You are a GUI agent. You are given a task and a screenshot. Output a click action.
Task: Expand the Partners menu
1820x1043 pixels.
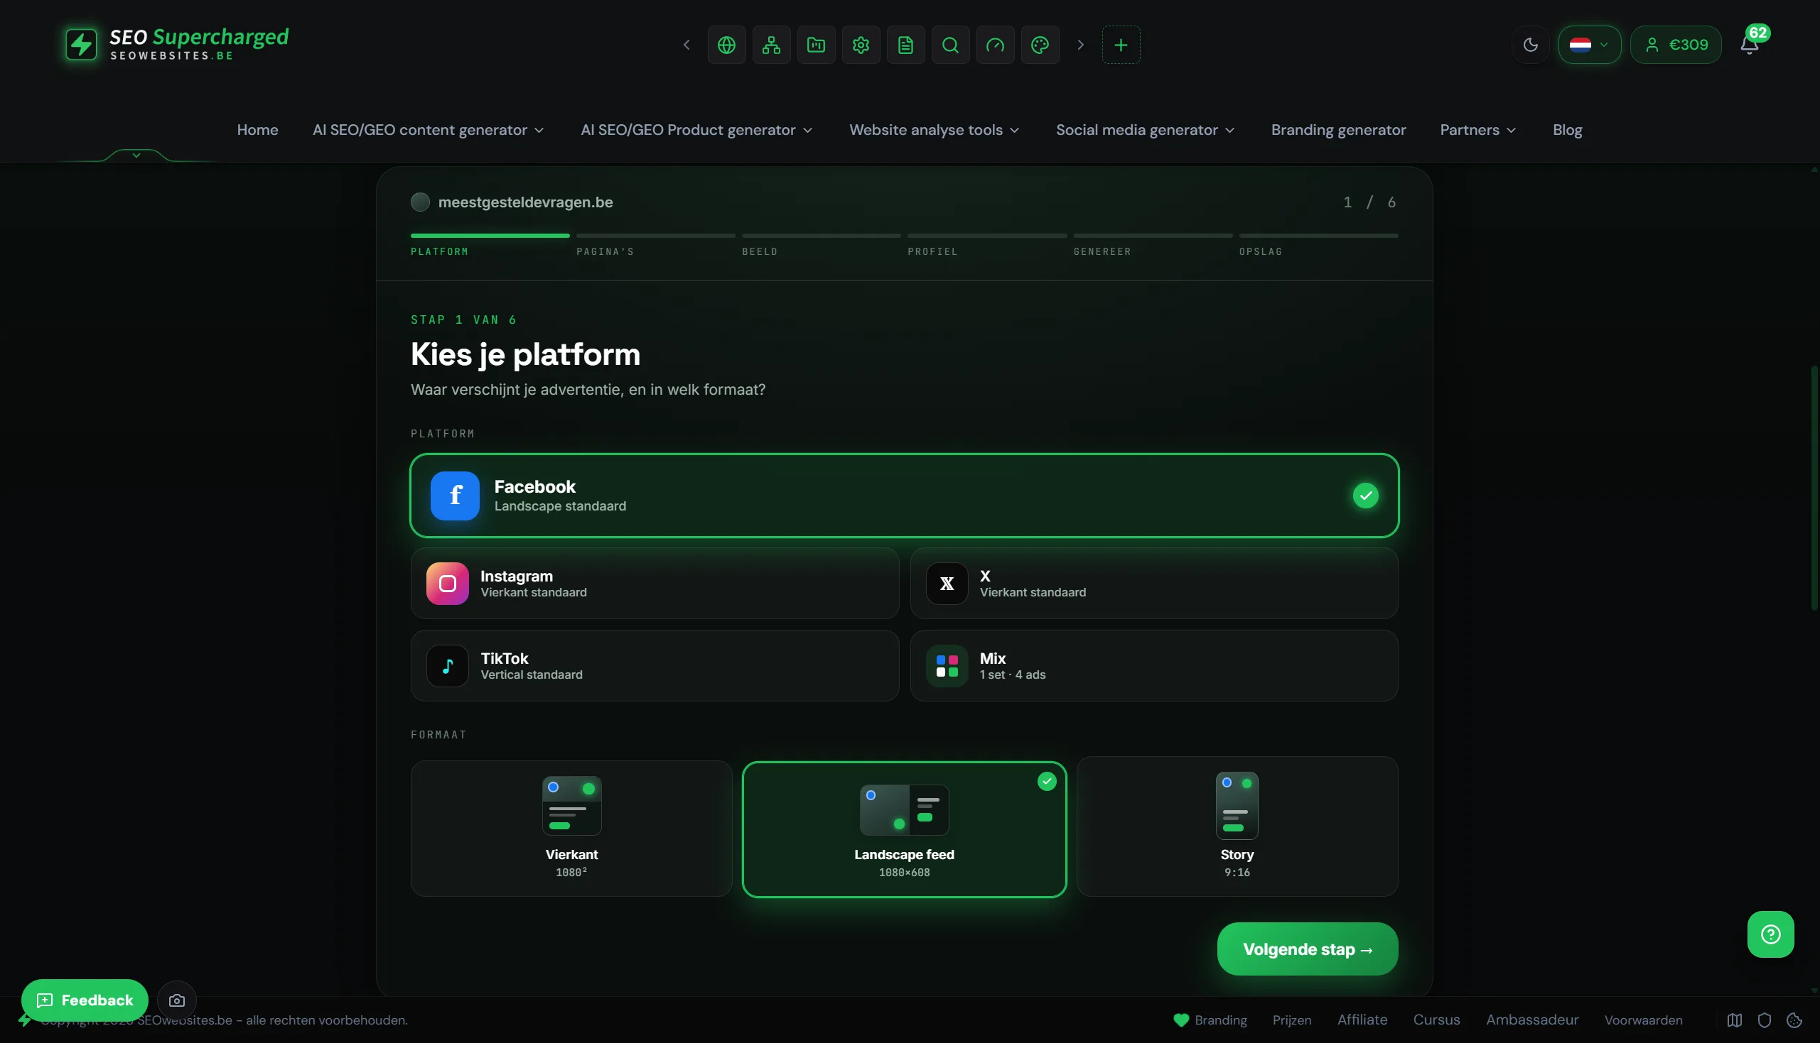pyautogui.click(x=1478, y=130)
